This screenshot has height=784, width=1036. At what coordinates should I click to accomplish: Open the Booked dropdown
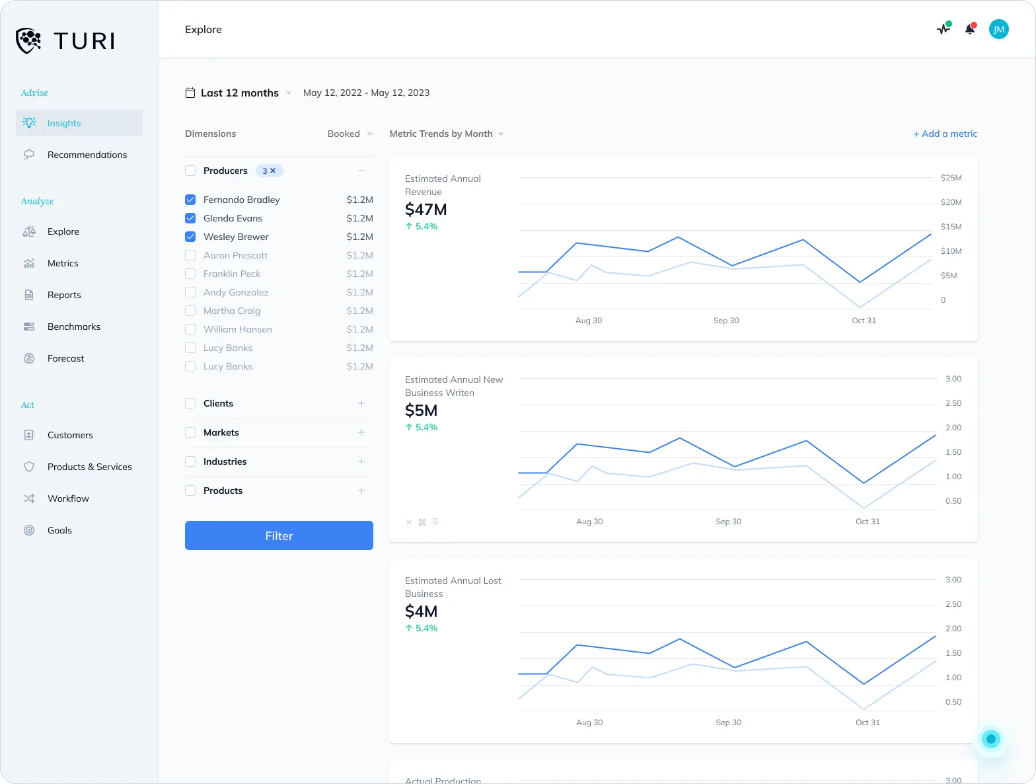pos(350,134)
